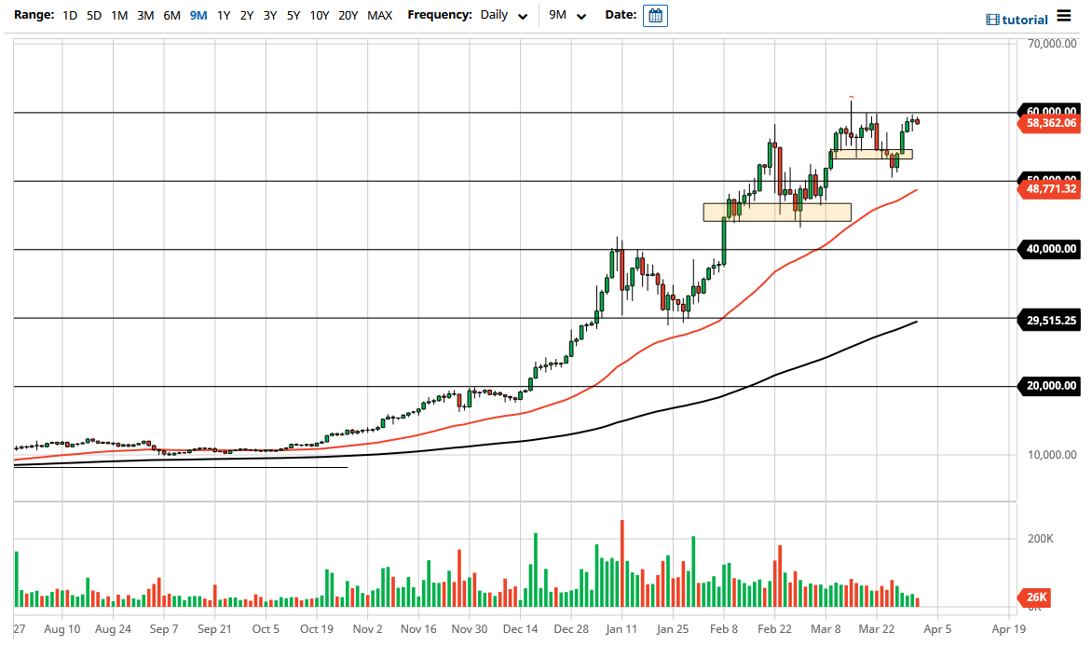
Task: Open the chevron next to Daily frequency
Action: pos(523,16)
